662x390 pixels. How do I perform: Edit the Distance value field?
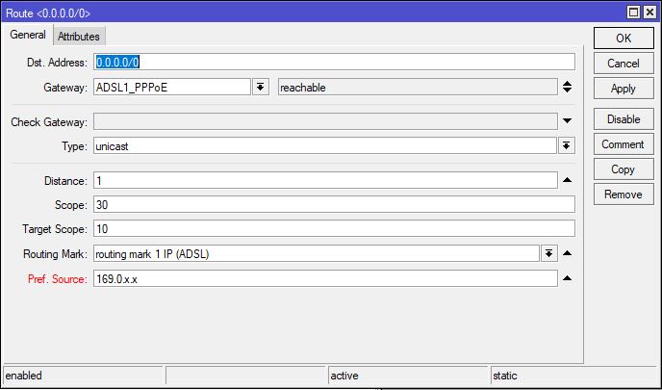click(325, 180)
